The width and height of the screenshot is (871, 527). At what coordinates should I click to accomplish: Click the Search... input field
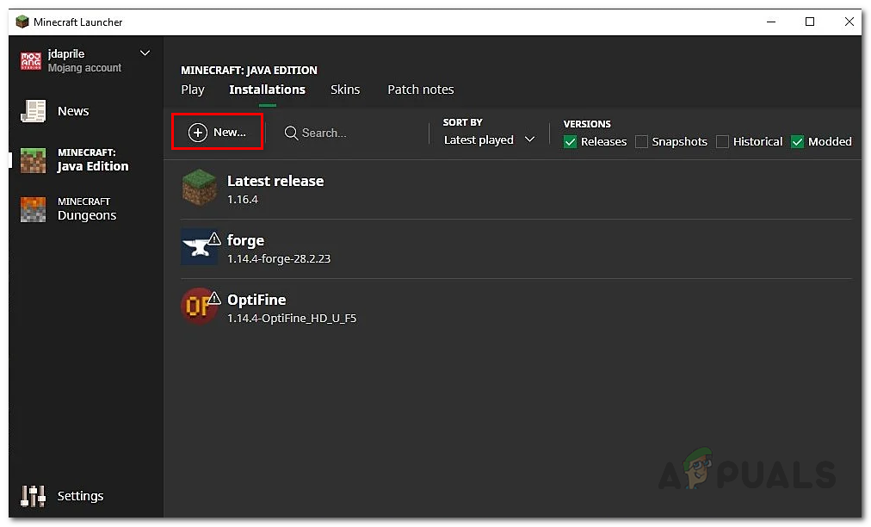pos(353,133)
